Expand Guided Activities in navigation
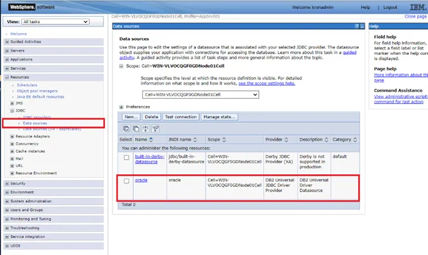 coord(7,42)
